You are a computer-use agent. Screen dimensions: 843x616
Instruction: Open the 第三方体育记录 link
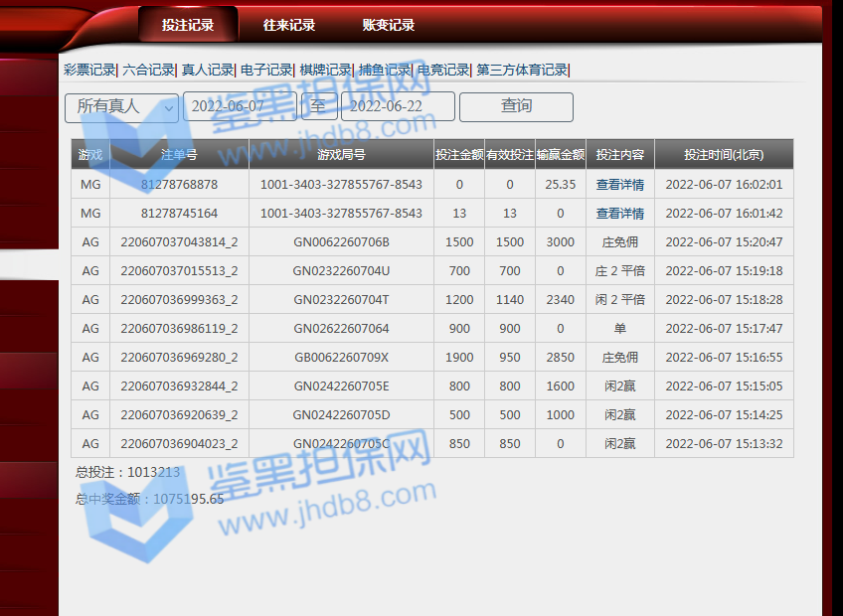click(x=522, y=70)
